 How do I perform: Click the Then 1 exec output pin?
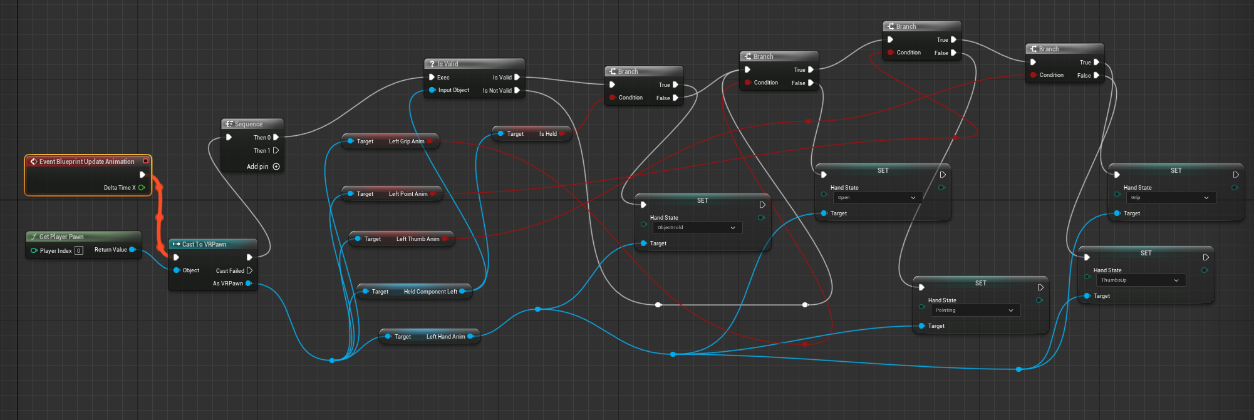tap(276, 151)
